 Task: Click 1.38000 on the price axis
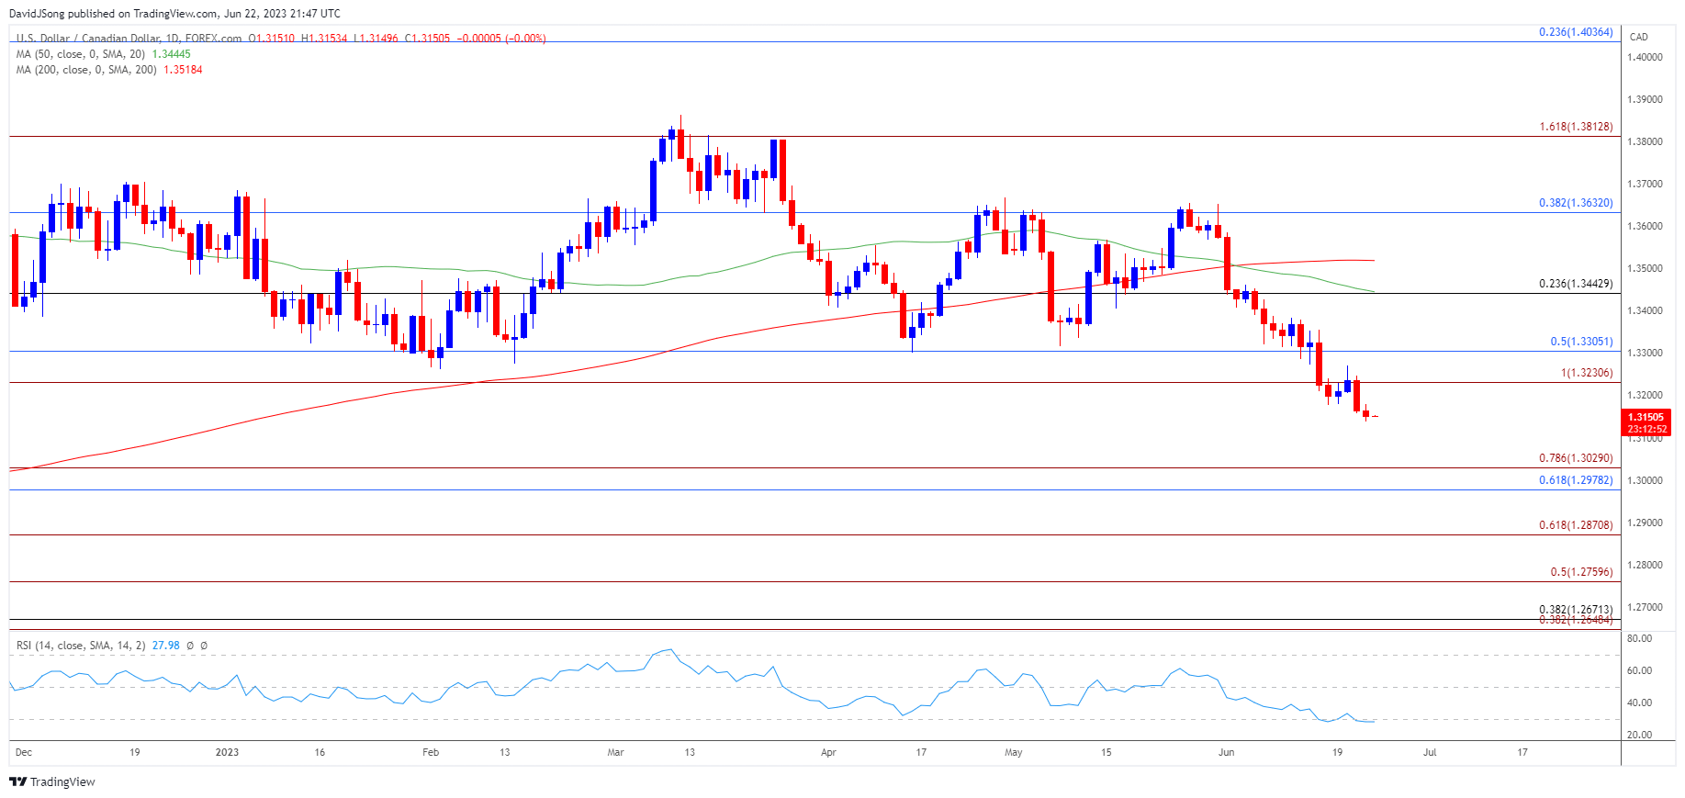[1645, 141]
